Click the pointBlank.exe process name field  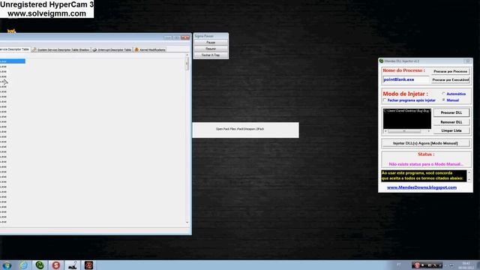406,79
